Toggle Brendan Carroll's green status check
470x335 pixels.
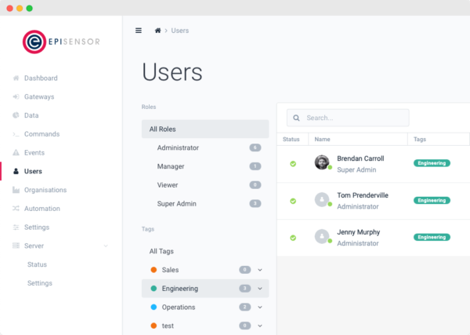tap(293, 164)
